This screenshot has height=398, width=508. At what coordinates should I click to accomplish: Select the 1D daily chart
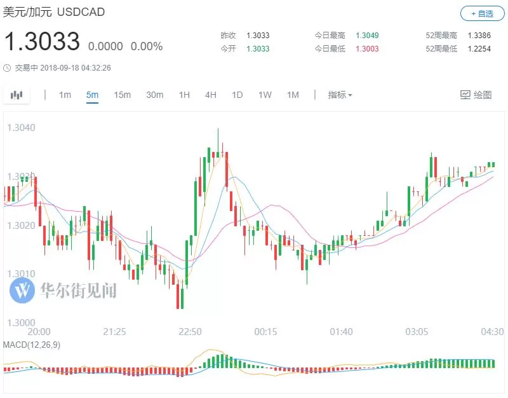pyautogui.click(x=237, y=95)
